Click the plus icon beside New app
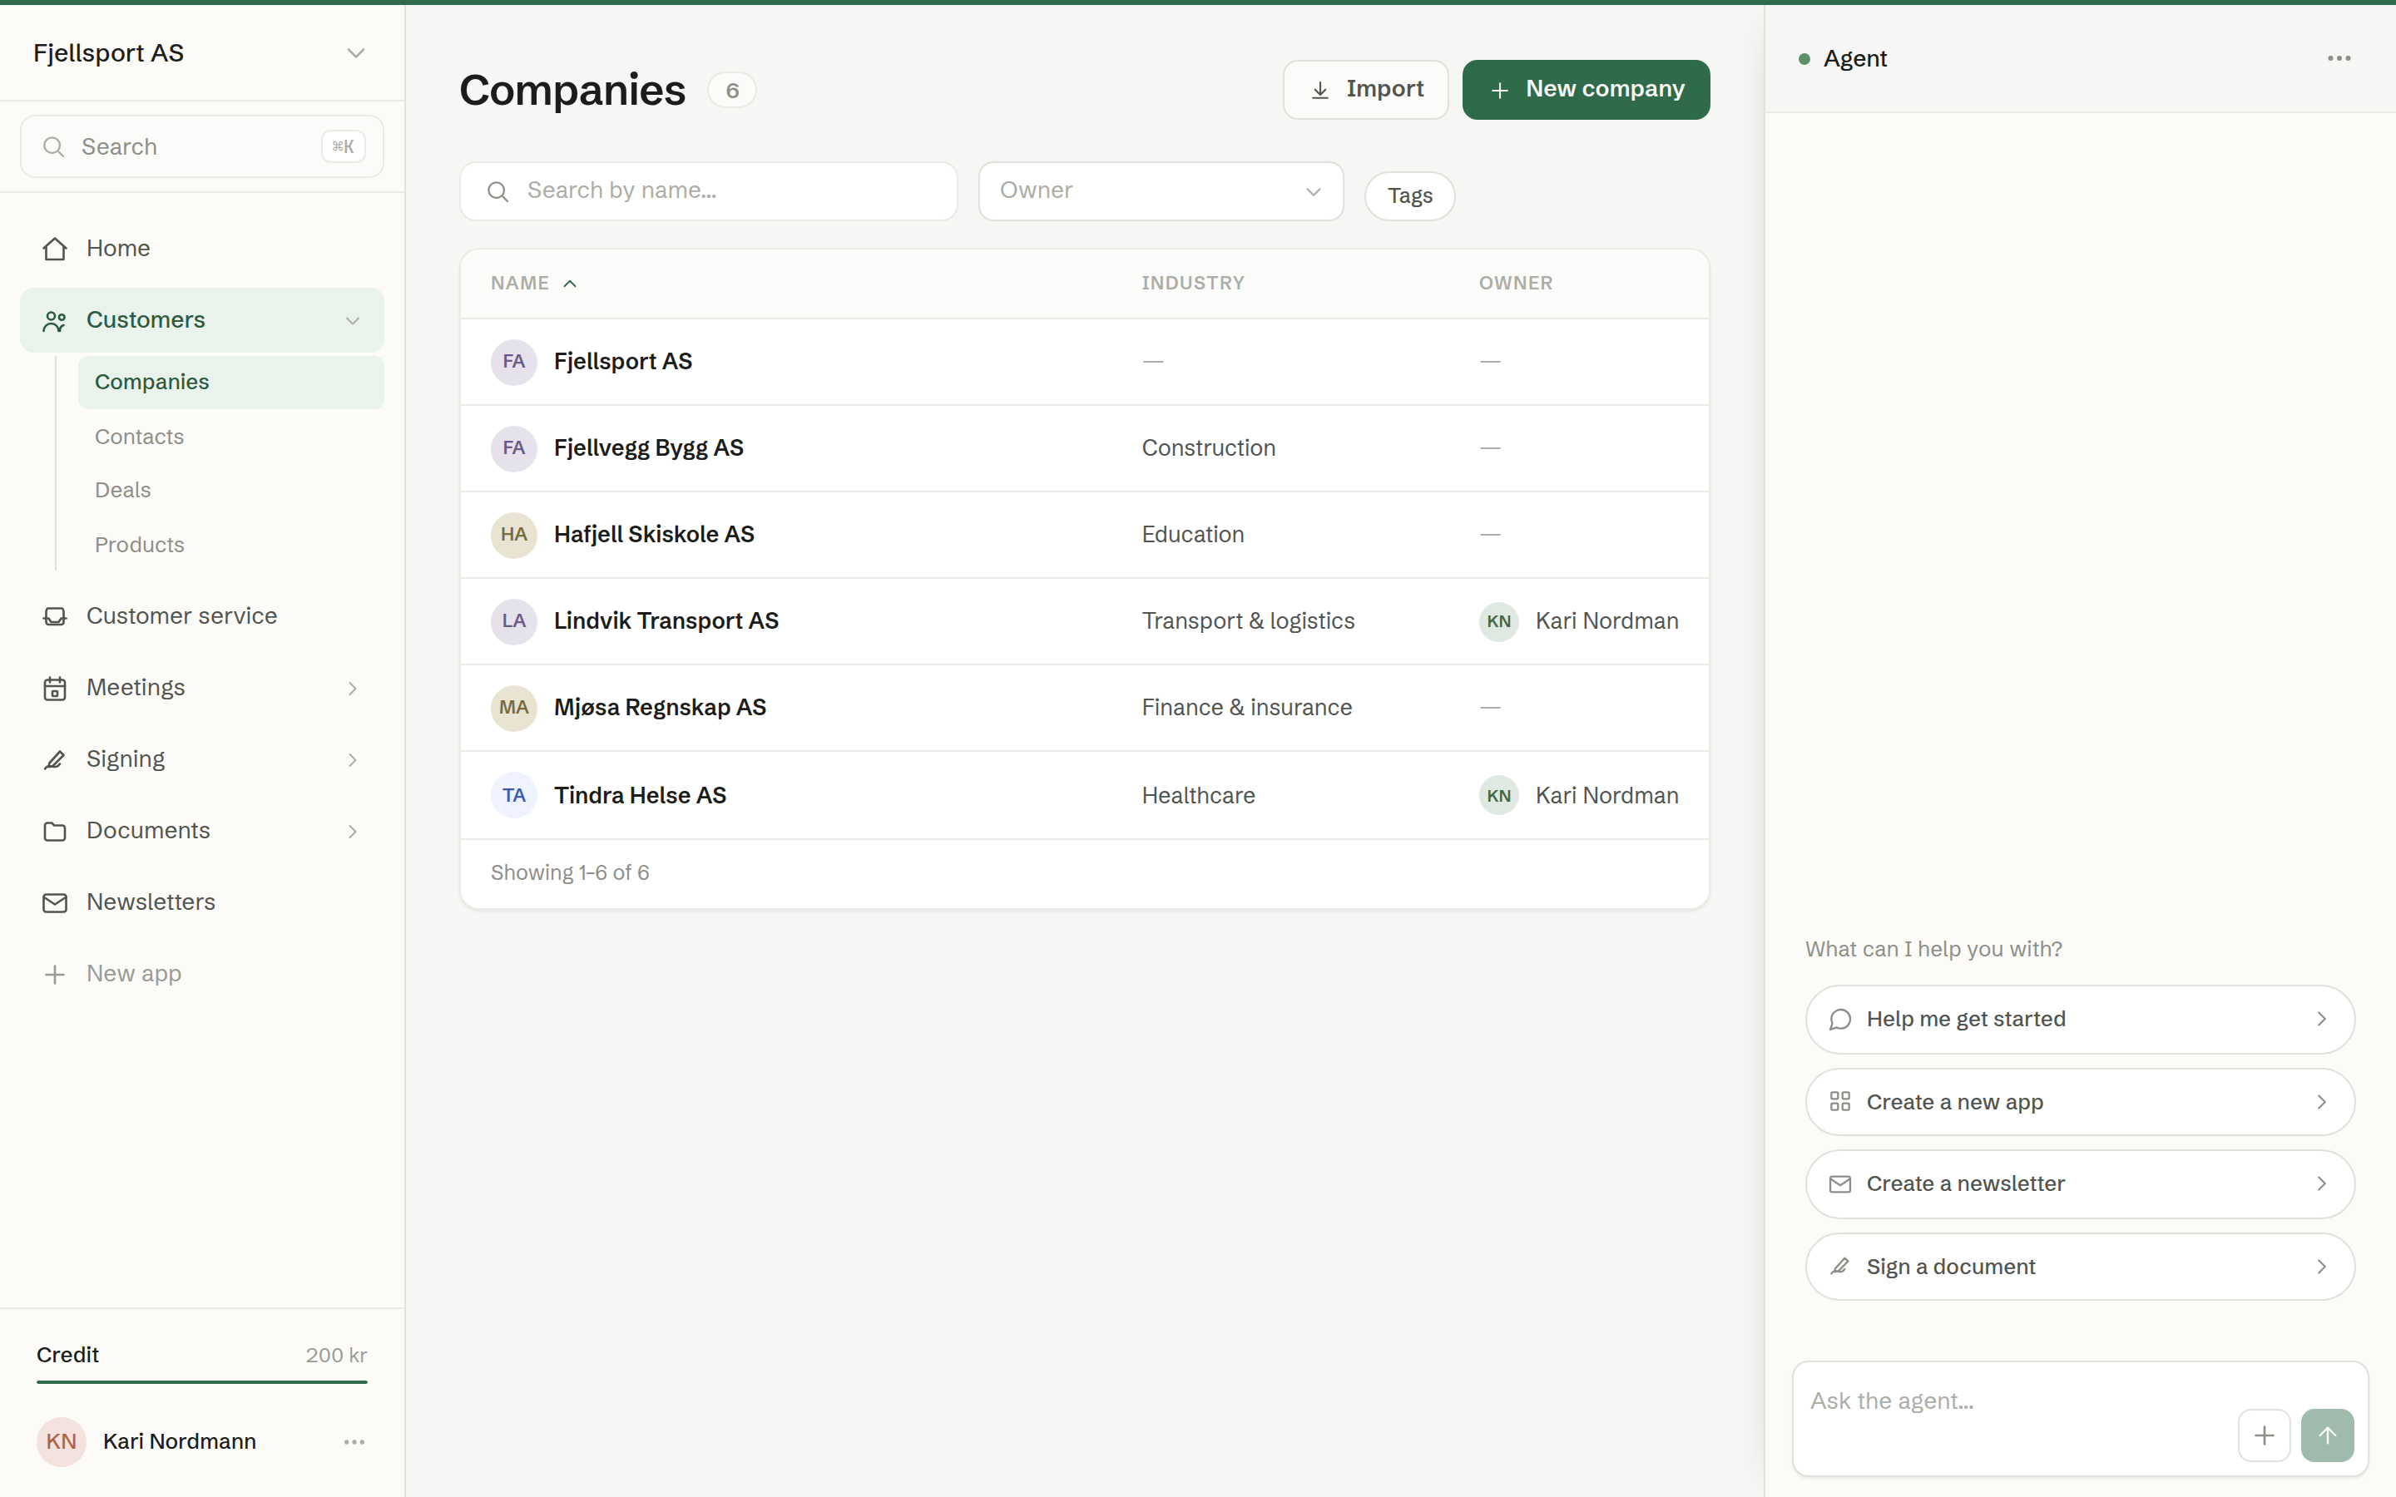The height and width of the screenshot is (1497, 2396). 54,974
